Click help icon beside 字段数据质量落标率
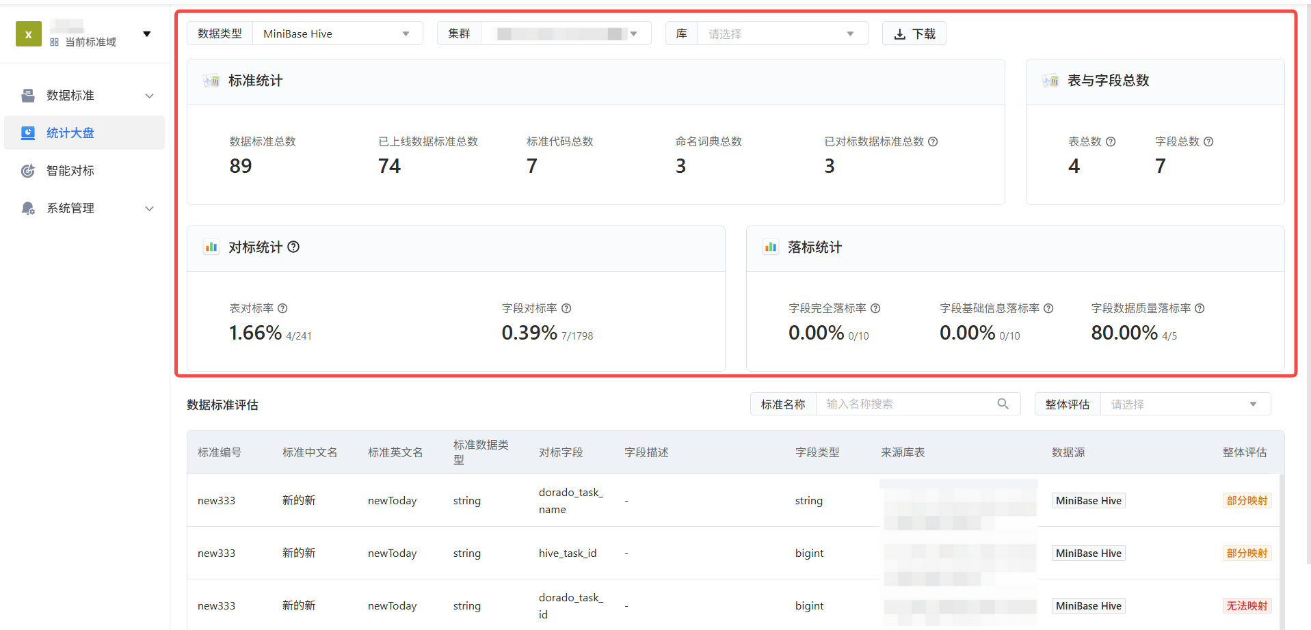 pyautogui.click(x=1200, y=308)
